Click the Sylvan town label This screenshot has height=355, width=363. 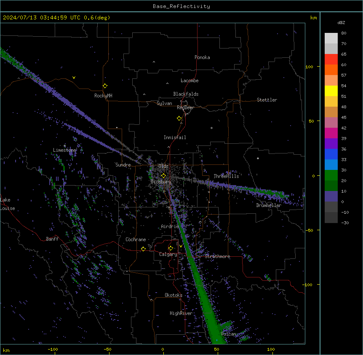click(x=164, y=103)
